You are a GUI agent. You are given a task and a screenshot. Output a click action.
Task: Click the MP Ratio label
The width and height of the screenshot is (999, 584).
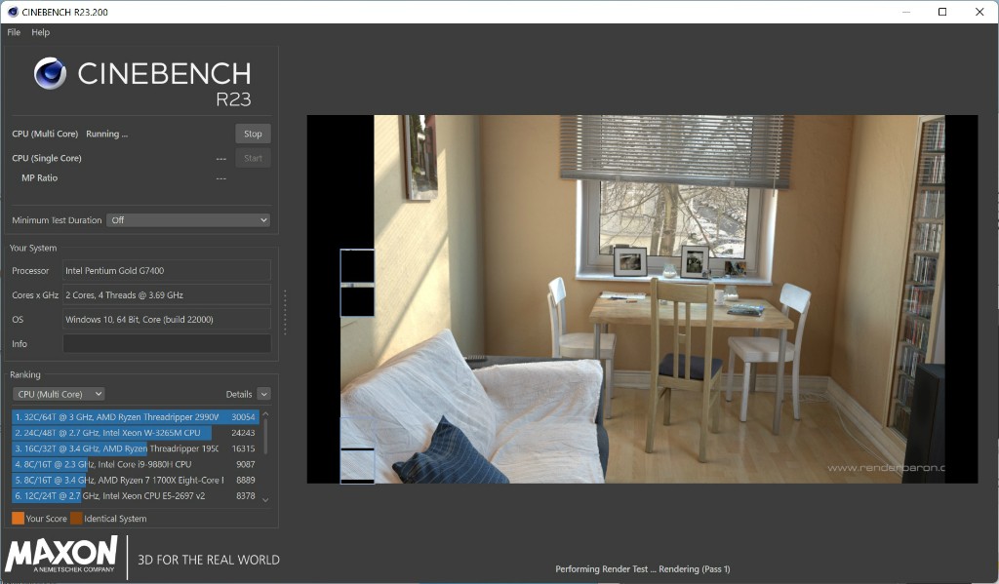(39, 177)
